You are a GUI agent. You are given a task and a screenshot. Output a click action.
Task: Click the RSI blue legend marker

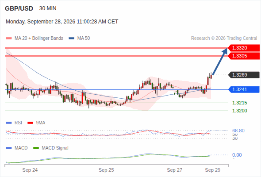tap(9, 123)
